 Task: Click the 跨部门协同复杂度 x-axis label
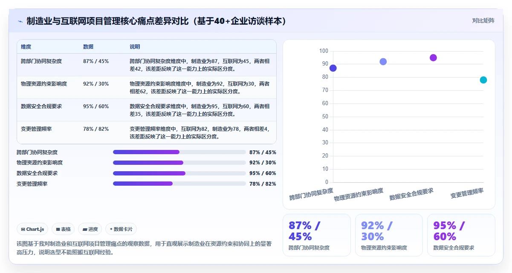311,194
